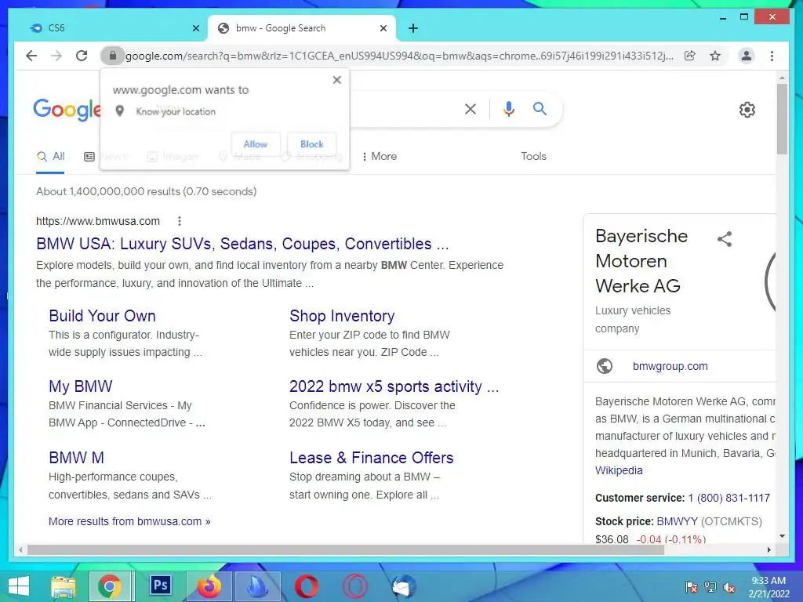Open the network status tray icon
This screenshot has height=602, width=803.
(x=710, y=587)
